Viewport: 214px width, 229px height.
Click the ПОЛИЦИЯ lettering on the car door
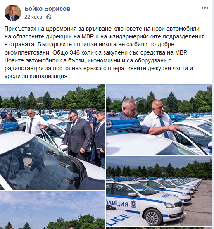tap(118, 204)
